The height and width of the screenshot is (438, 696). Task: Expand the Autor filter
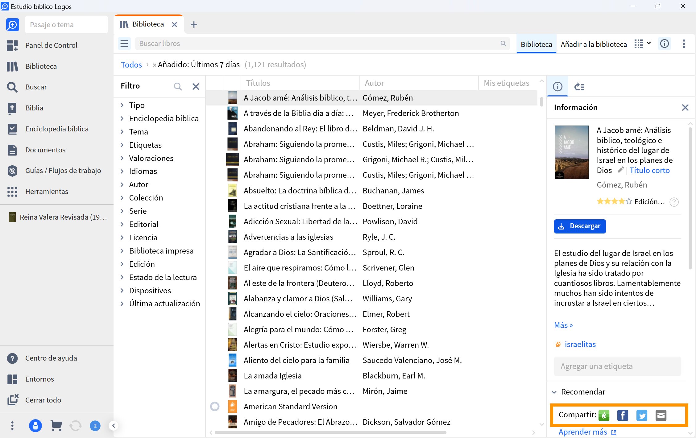(122, 184)
